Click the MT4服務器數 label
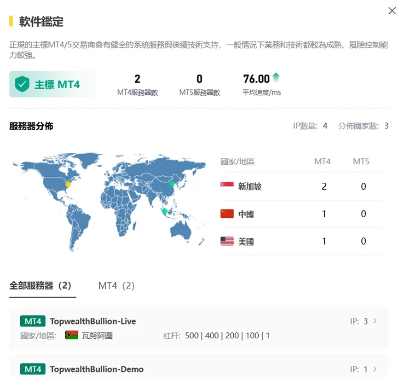398x377 pixels. click(x=138, y=93)
